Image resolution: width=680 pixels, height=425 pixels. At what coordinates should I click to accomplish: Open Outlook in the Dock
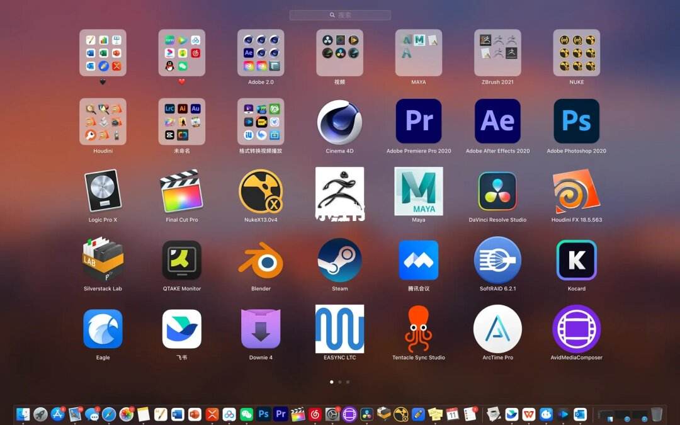tap(581, 414)
